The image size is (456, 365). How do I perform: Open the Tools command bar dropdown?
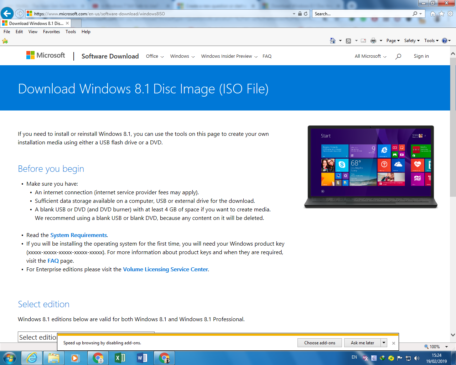[431, 41]
